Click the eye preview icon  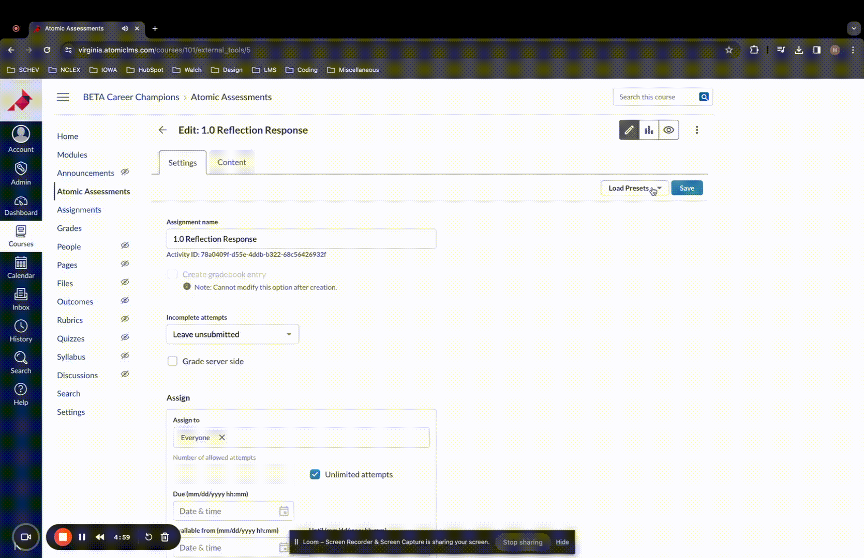pyautogui.click(x=668, y=130)
